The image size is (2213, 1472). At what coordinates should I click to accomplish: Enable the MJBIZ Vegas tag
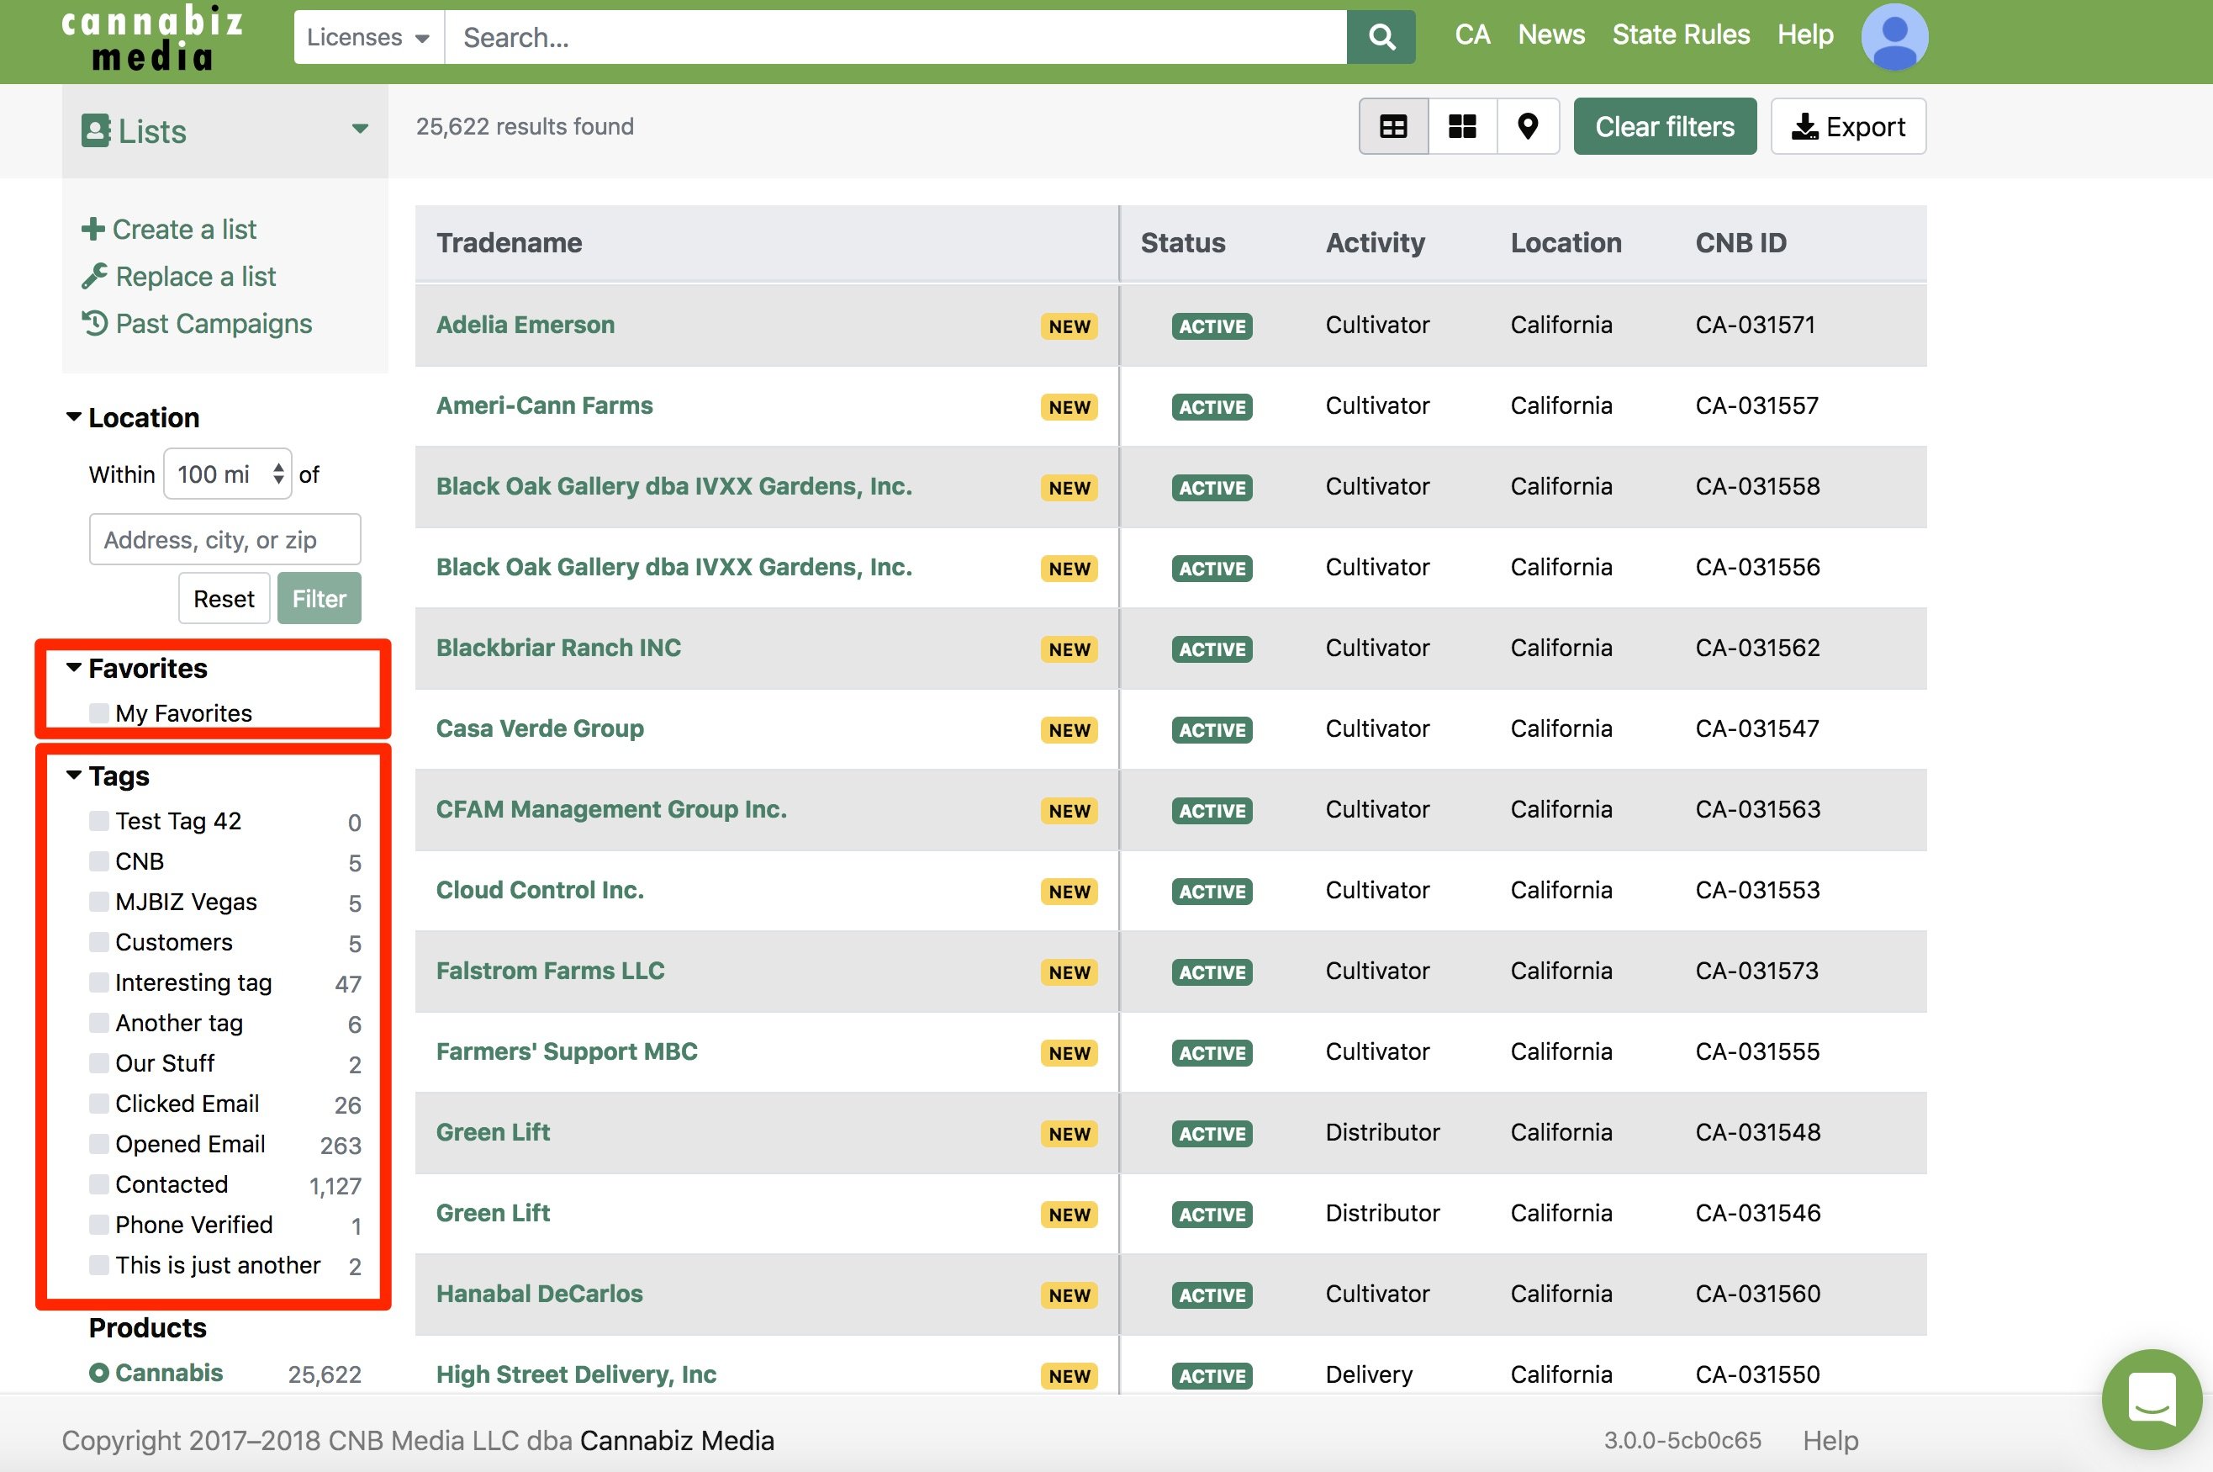pos(98,901)
